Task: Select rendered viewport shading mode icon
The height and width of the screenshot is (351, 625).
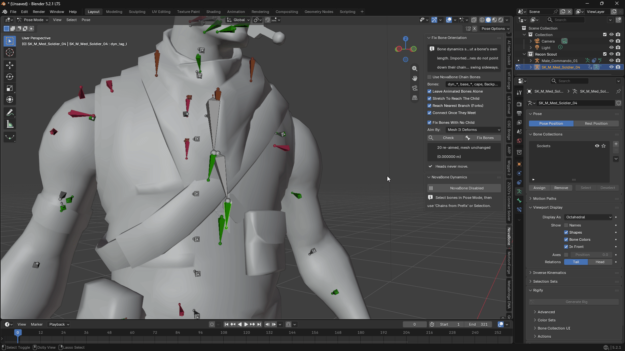Action: [501, 20]
